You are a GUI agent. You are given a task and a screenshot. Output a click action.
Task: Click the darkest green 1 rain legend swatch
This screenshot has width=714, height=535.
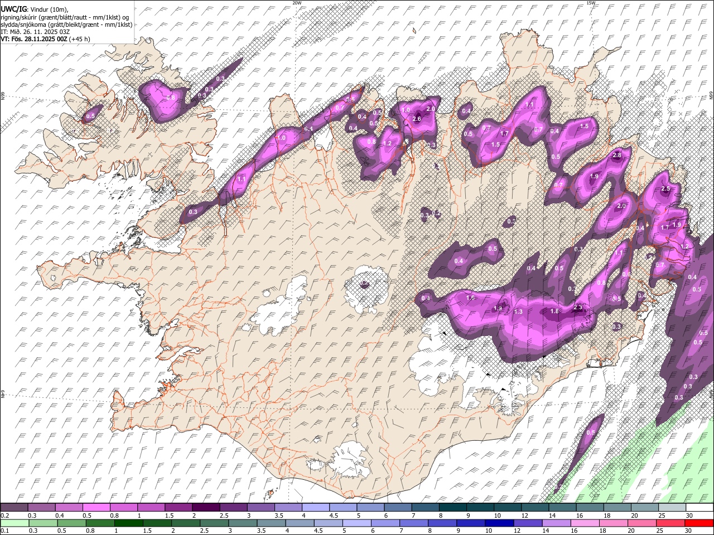tap(129, 523)
